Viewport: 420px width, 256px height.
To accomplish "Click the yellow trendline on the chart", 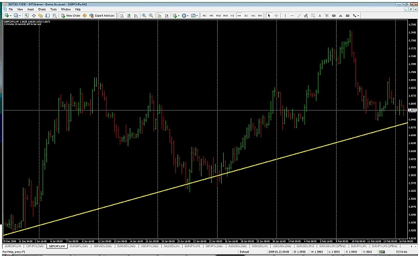I will pos(205,179).
